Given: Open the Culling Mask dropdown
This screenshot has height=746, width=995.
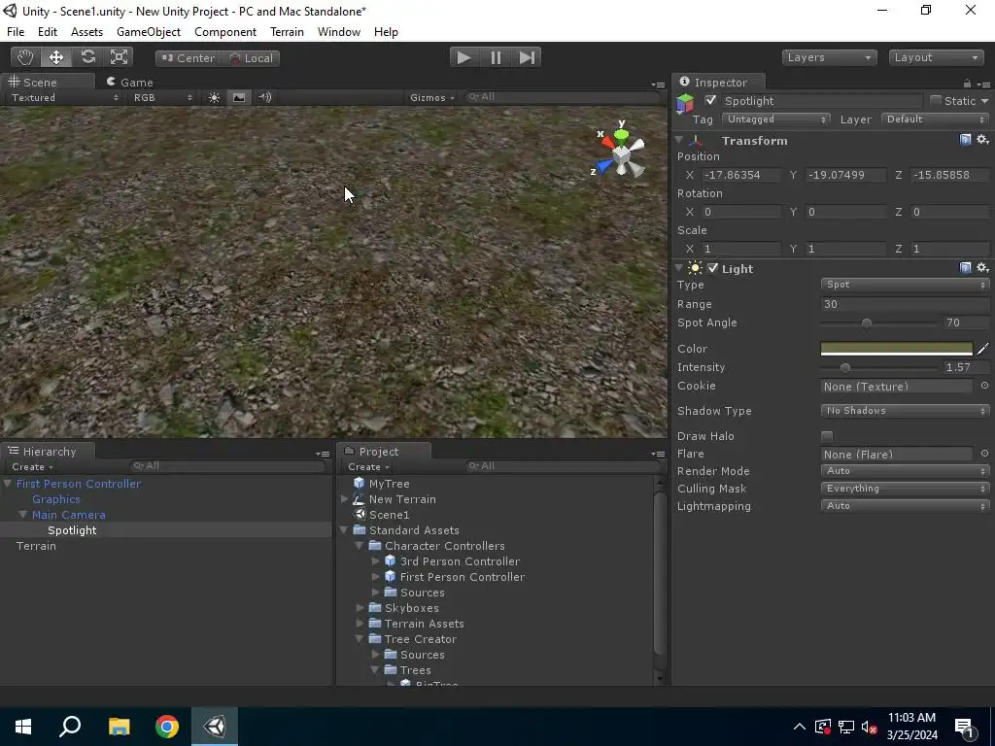Looking at the screenshot, I should coord(905,488).
